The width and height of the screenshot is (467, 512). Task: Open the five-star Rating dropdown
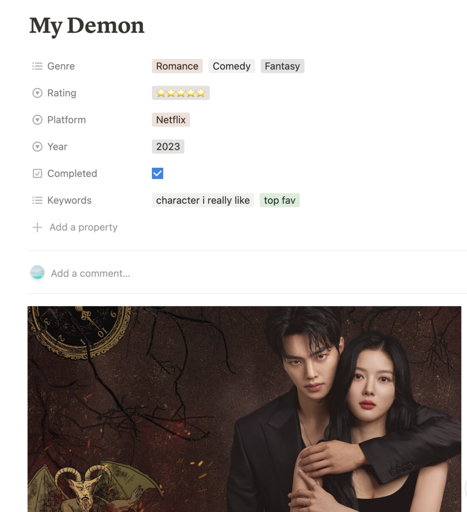pos(181,93)
